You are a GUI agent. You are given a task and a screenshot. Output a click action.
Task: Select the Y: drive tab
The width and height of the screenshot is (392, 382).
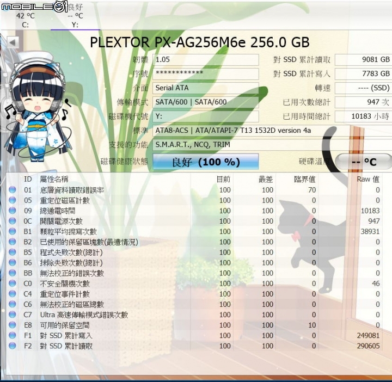point(75,16)
